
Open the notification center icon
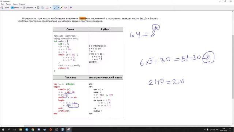230,129
